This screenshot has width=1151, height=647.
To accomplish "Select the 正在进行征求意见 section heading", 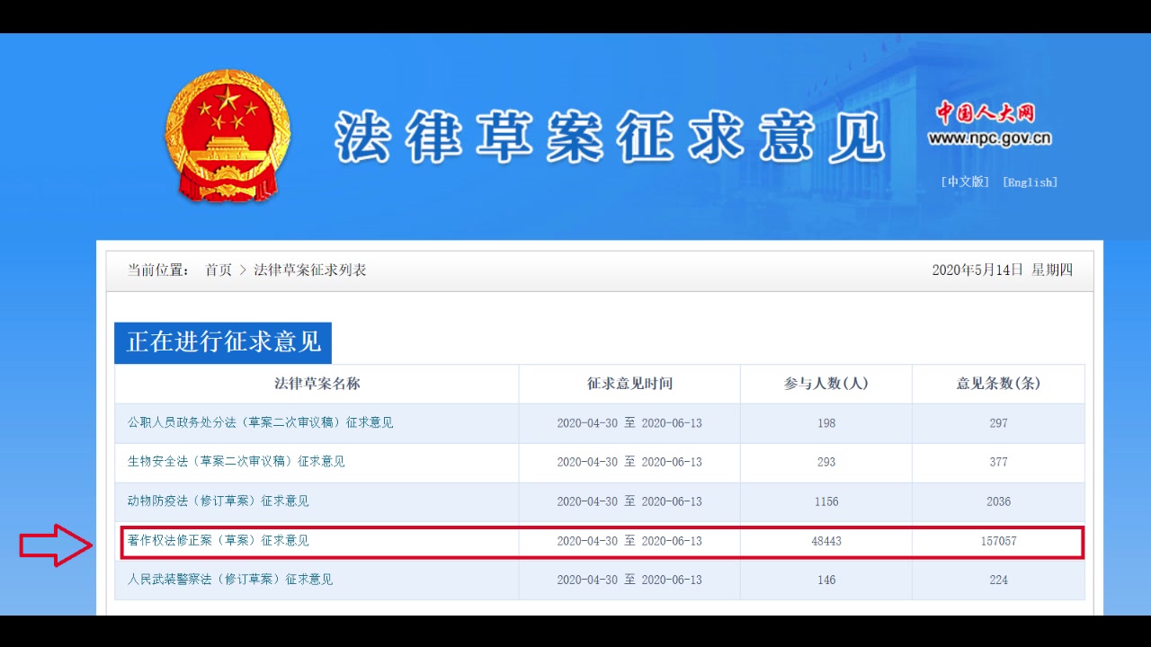I will [x=223, y=342].
